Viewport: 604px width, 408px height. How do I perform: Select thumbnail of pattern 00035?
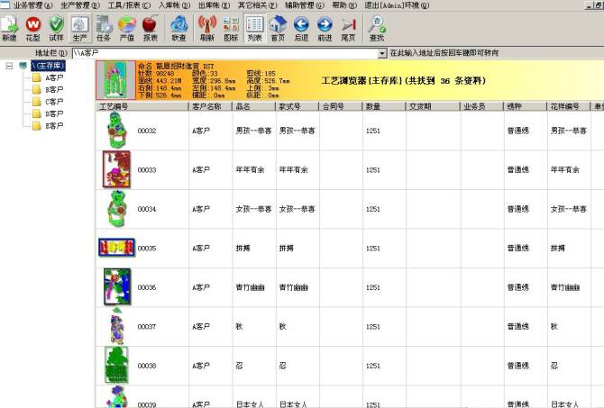pos(115,247)
